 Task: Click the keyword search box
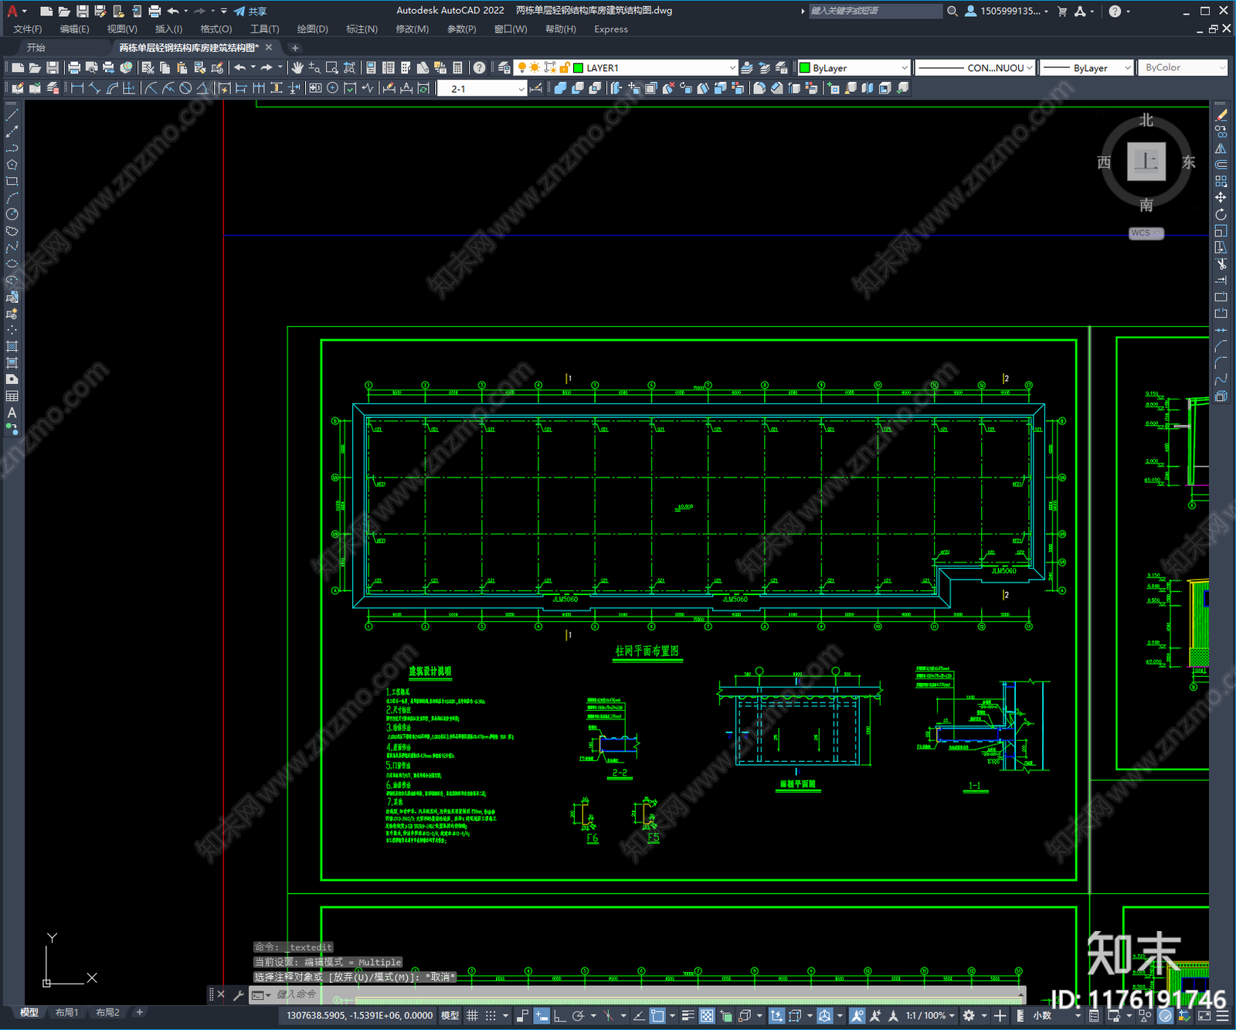coord(875,11)
